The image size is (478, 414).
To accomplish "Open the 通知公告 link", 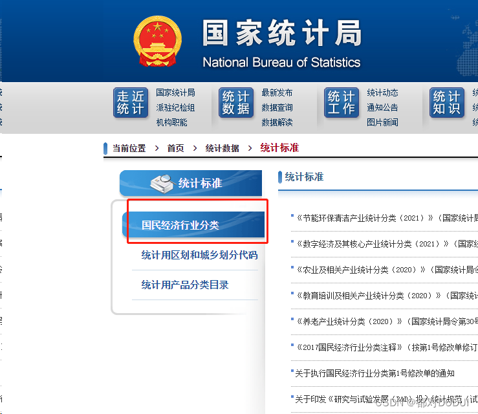I will point(382,107).
